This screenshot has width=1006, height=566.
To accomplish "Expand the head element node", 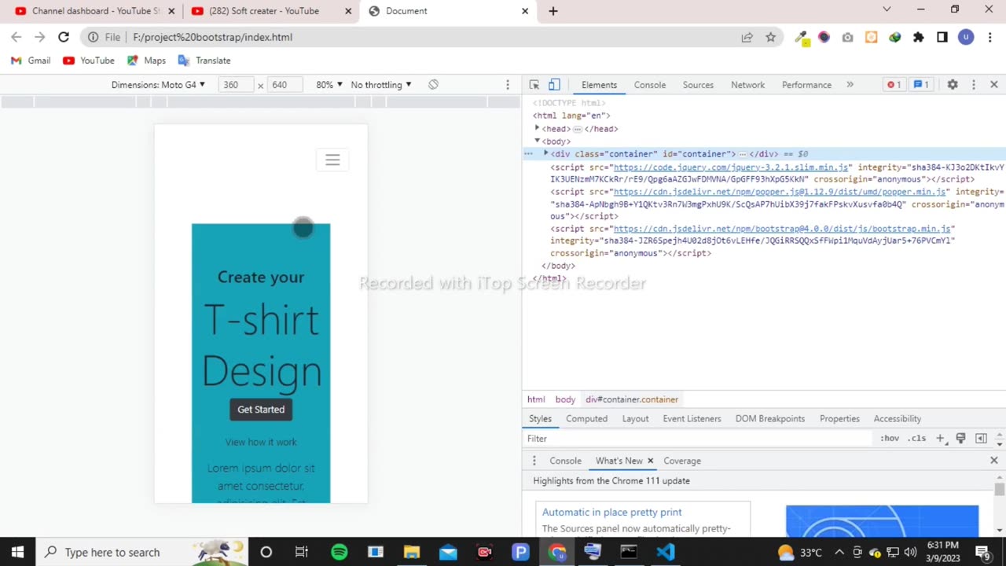I will click(x=538, y=128).
